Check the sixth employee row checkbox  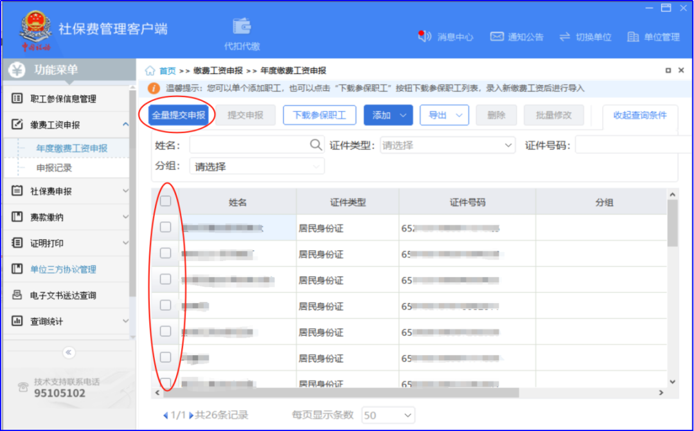pos(166,357)
